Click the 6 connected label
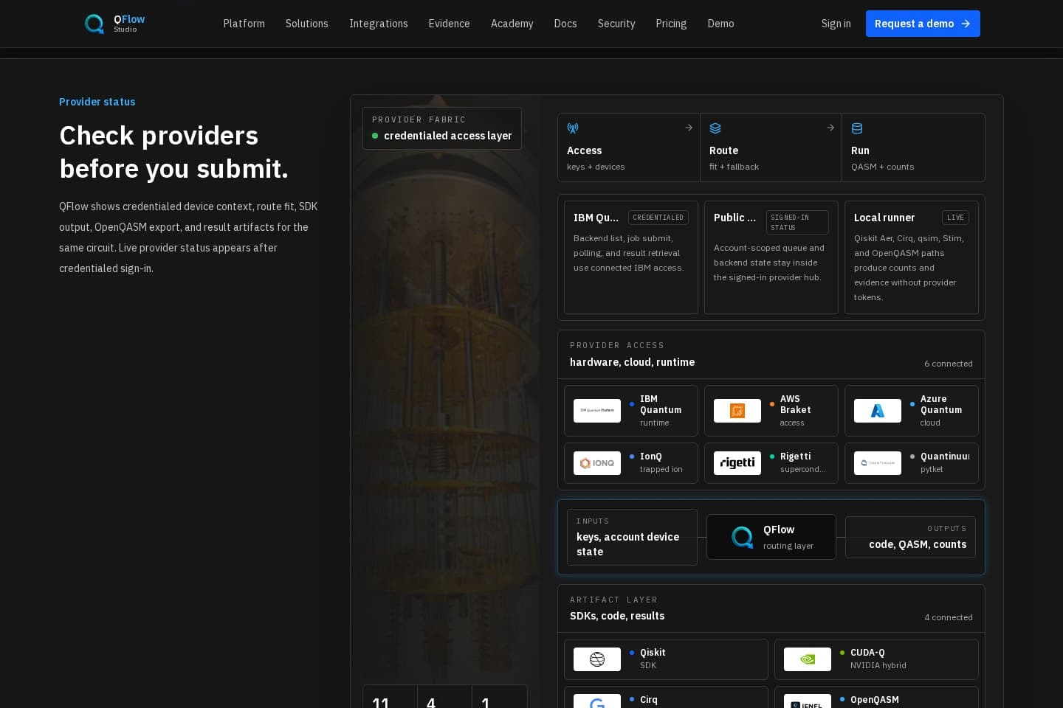The image size is (1063, 708). pos(948,364)
